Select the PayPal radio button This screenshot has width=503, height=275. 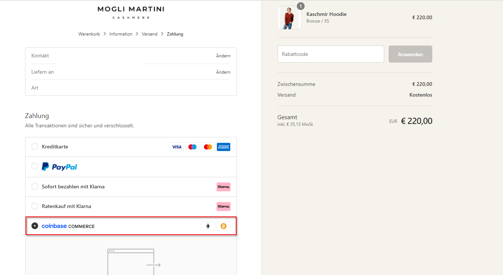(35, 166)
